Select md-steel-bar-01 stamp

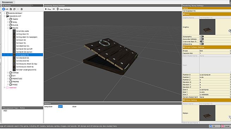[22, 46]
